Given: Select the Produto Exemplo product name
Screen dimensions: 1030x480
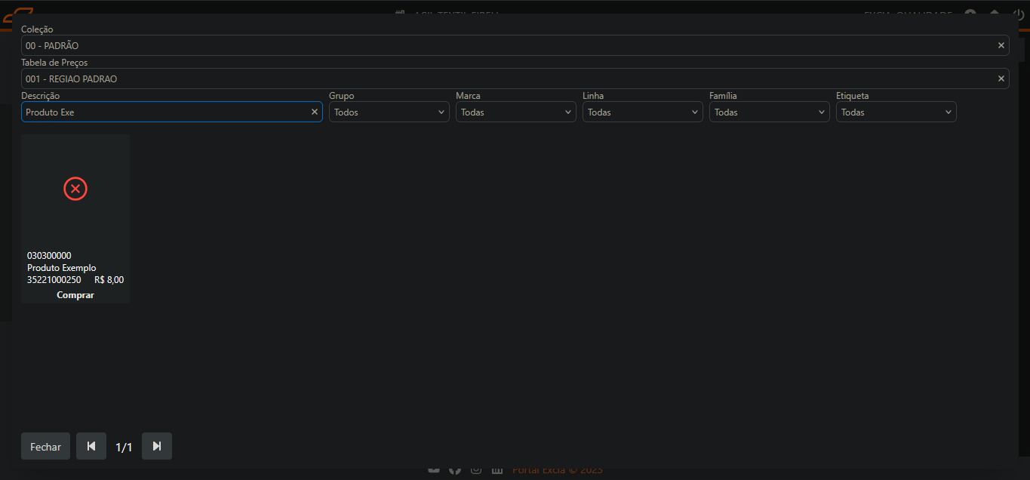Looking at the screenshot, I should [62, 268].
